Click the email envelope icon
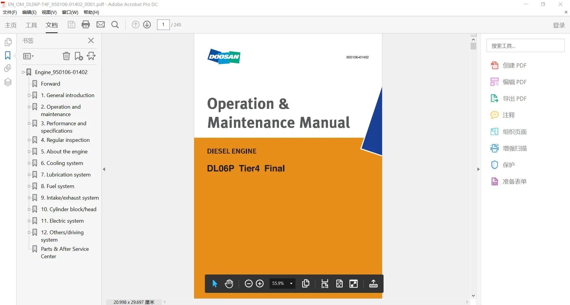The width and height of the screenshot is (570, 305). pyautogui.click(x=101, y=25)
